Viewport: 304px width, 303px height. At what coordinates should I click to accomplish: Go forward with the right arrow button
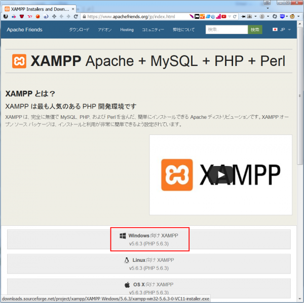68,17
